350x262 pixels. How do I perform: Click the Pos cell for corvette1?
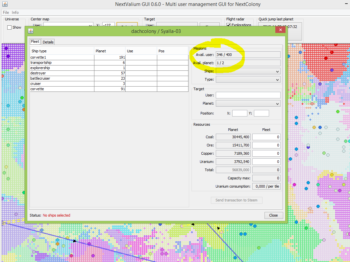tap(173, 57)
